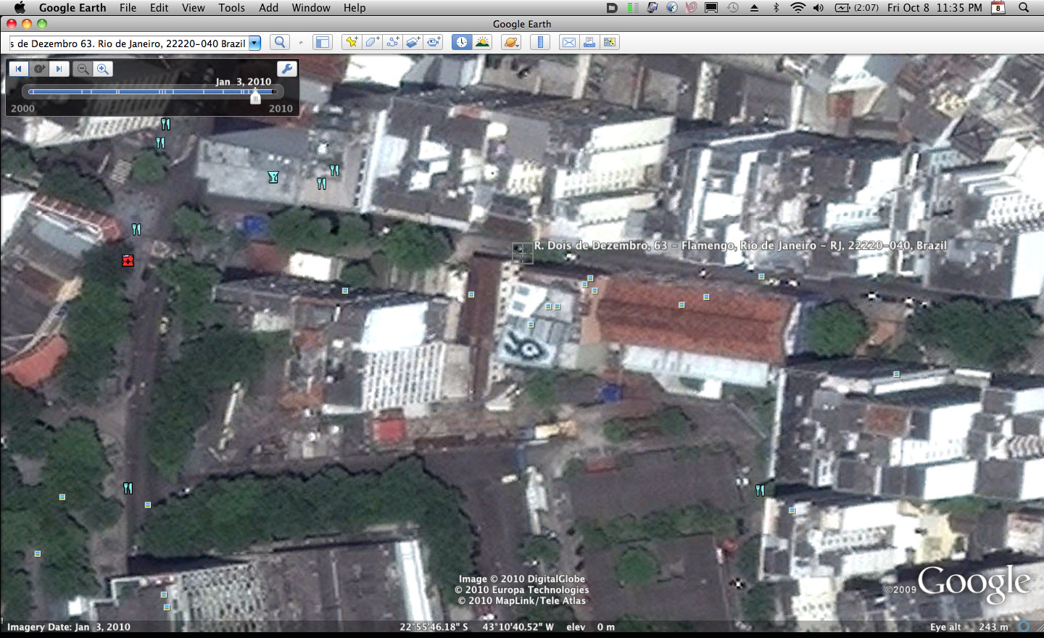
Task: Open the View menu
Action: click(194, 7)
